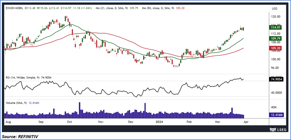Click the 2024 date axis label
Screen dimensions: 291x140
click(x=159, y=122)
